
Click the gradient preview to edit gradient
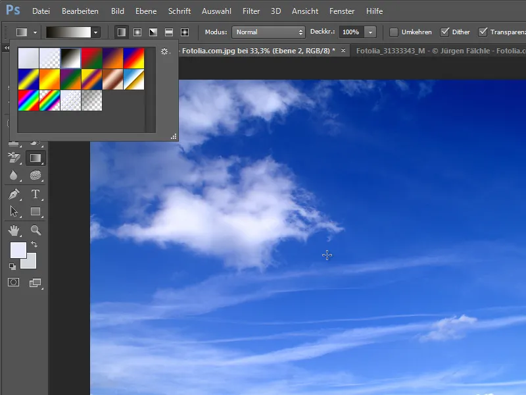click(68, 32)
